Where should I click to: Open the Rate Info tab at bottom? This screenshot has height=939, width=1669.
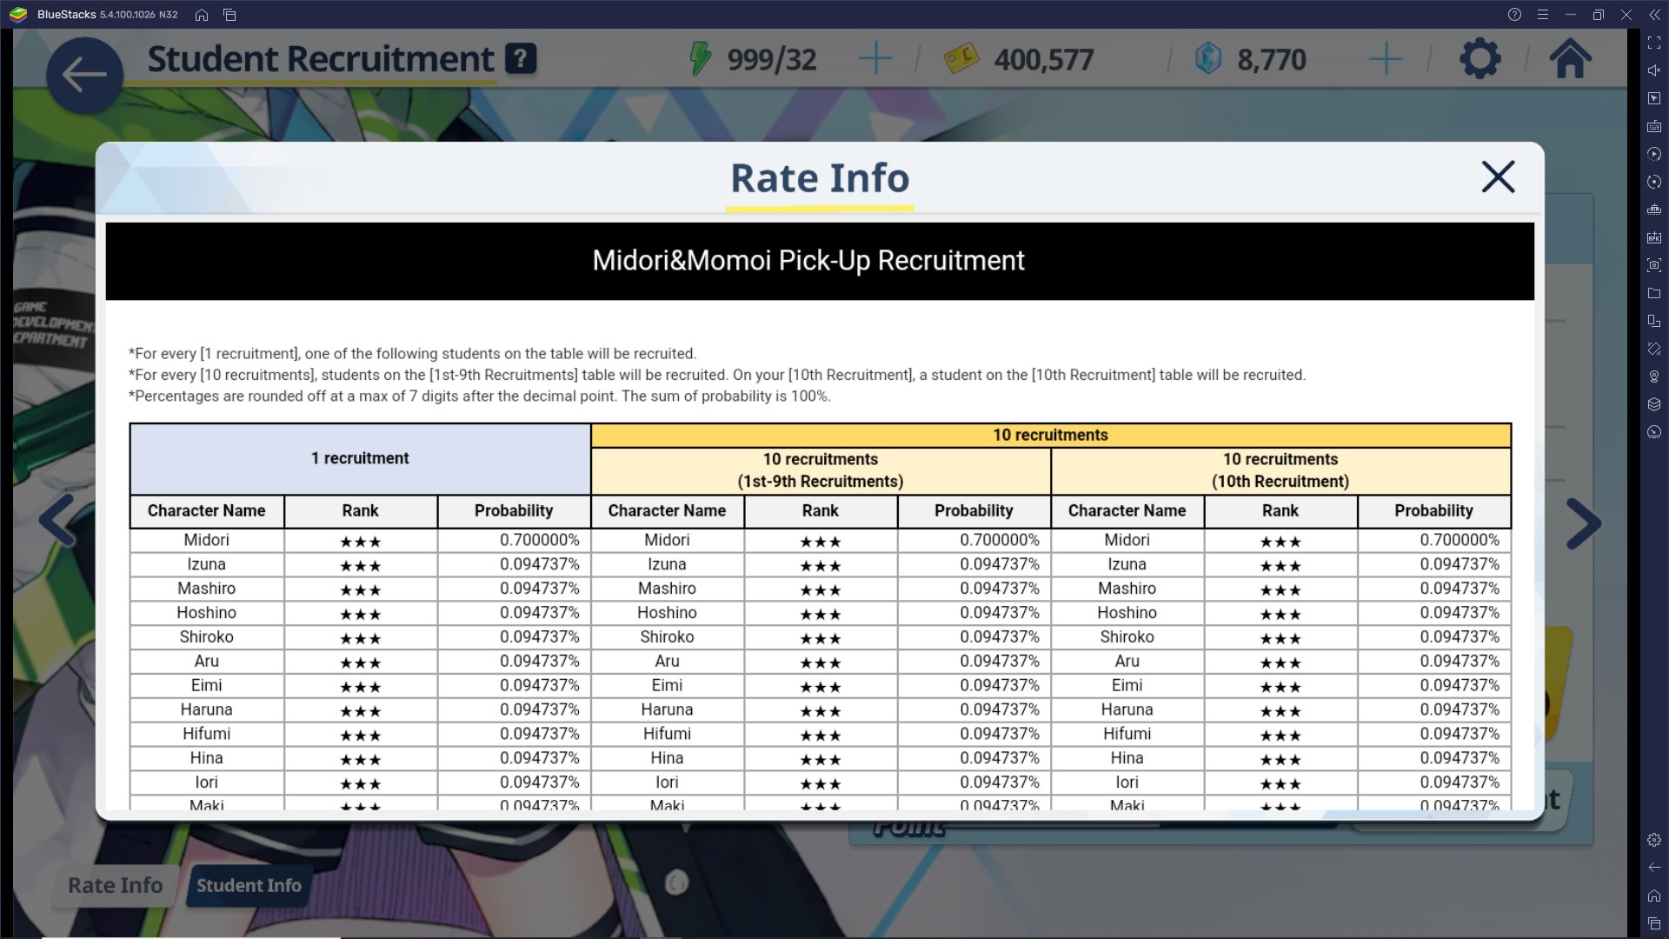(x=116, y=885)
